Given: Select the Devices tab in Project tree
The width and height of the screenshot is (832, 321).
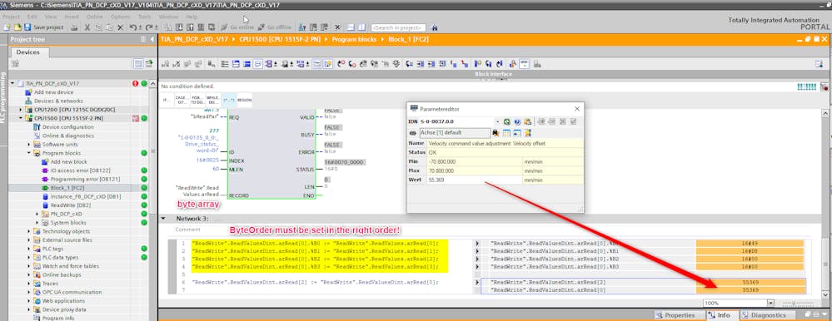Looking at the screenshot, I should click(x=28, y=52).
